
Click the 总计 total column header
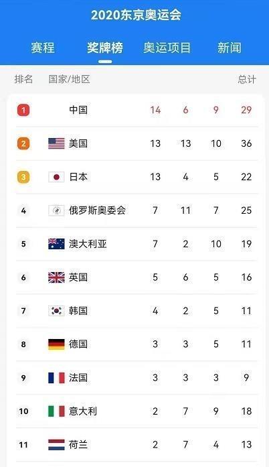point(247,79)
